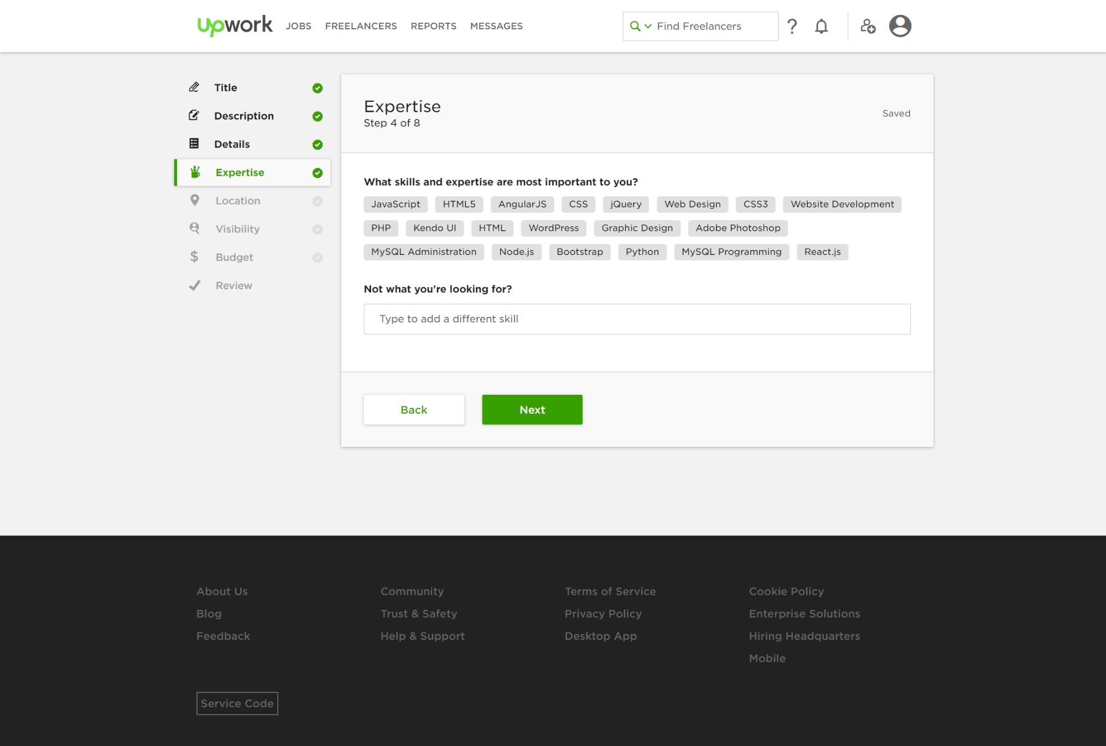Select the PHP skill tag
This screenshot has width=1106, height=746.
coord(381,228)
